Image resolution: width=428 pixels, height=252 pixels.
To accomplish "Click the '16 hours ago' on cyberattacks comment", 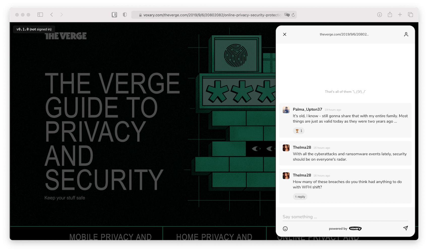I will click(322, 148).
